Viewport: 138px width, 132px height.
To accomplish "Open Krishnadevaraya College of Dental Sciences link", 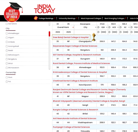I will [80, 72].
